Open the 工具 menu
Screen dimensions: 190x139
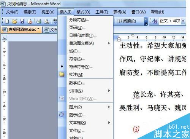click(x=102, y=12)
